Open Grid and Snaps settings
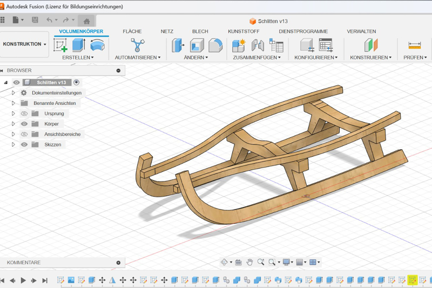 pyautogui.click(x=300, y=262)
